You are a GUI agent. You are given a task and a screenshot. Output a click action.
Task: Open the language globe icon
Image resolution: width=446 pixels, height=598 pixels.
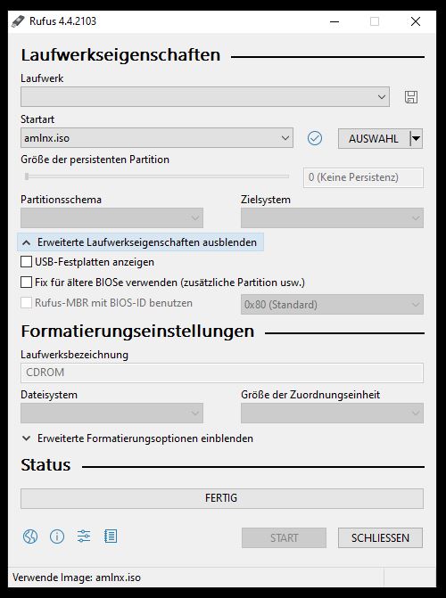pyautogui.click(x=30, y=537)
